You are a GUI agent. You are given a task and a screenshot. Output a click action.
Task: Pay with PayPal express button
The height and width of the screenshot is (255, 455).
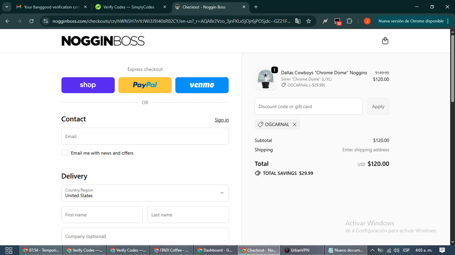145,85
